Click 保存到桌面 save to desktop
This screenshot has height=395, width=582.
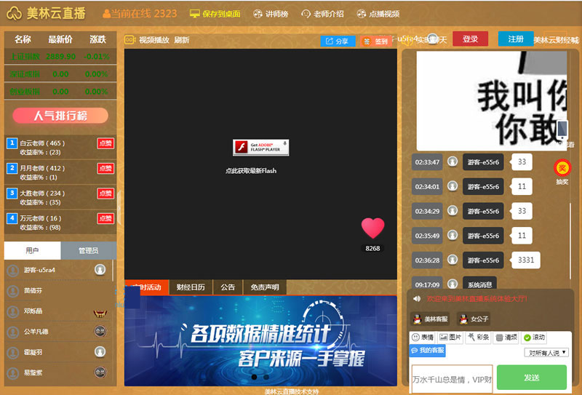[216, 14]
